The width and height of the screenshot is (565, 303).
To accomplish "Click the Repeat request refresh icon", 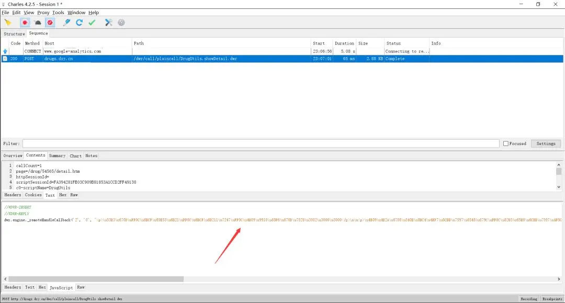I will 80,23.
